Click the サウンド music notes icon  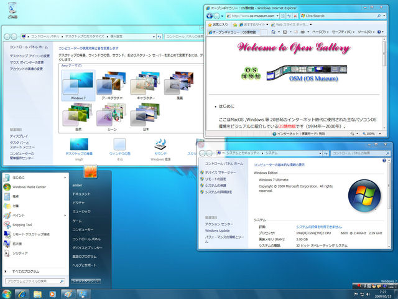(x=160, y=144)
